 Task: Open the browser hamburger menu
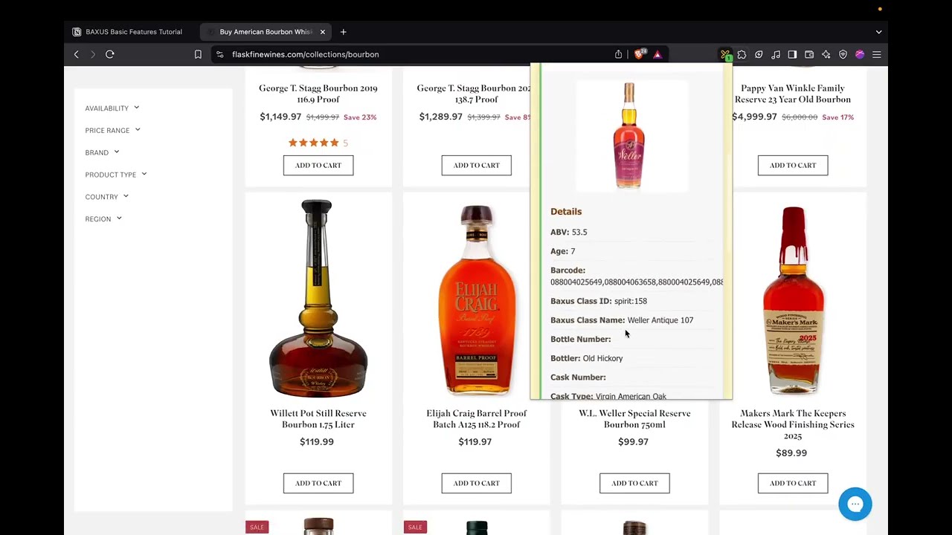pyautogui.click(x=877, y=54)
